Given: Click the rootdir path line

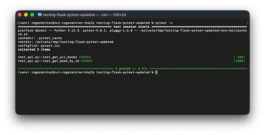Looking at the screenshot, I should coord(66,42).
